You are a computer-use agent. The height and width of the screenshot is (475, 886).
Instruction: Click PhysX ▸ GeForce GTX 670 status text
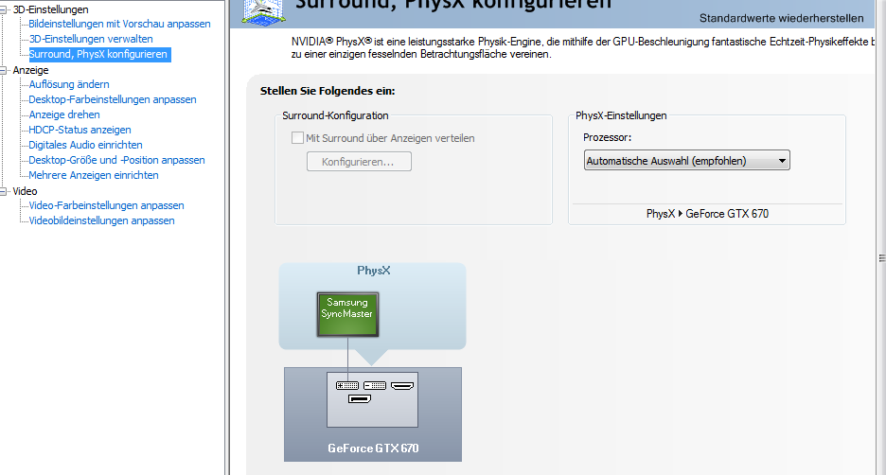click(x=707, y=214)
